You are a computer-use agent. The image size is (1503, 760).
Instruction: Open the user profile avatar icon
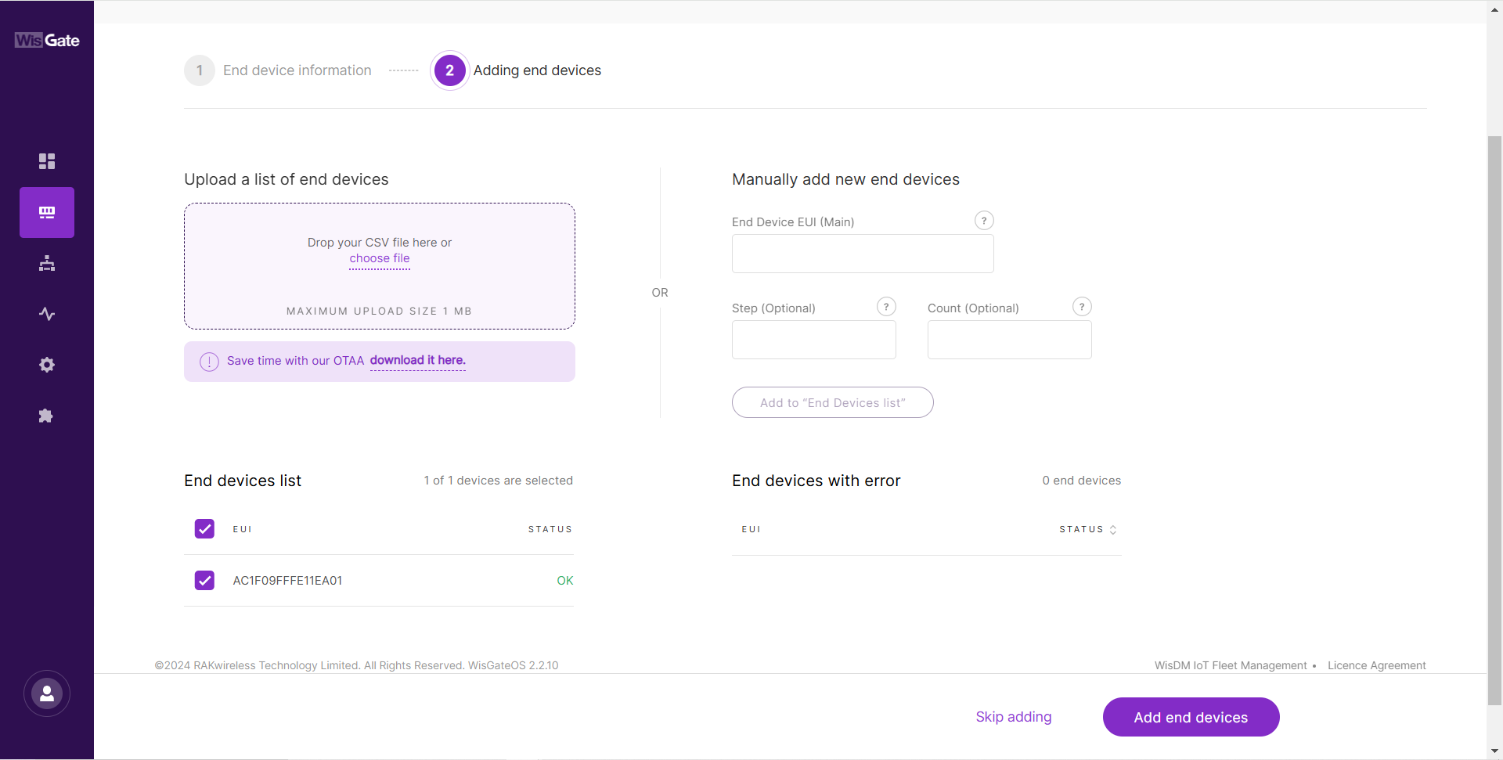47,693
